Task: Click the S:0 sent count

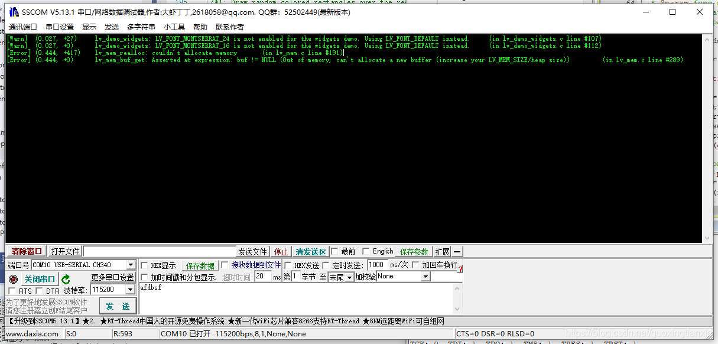Action: pyautogui.click(x=72, y=334)
